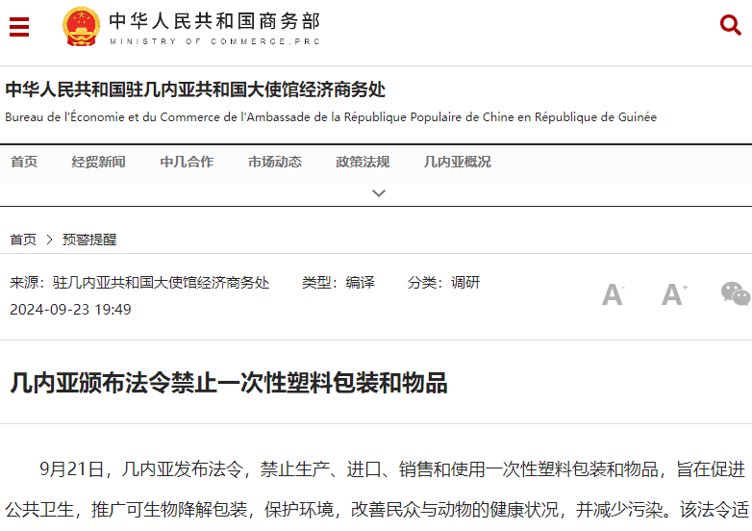Screen dimensions: 752x531
Task: Open the 首页 navigation tab
Action: pyautogui.click(x=24, y=162)
